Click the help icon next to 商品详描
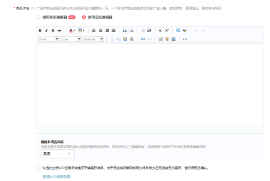This screenshot has width=270, height=181. [x=33, y=8]
